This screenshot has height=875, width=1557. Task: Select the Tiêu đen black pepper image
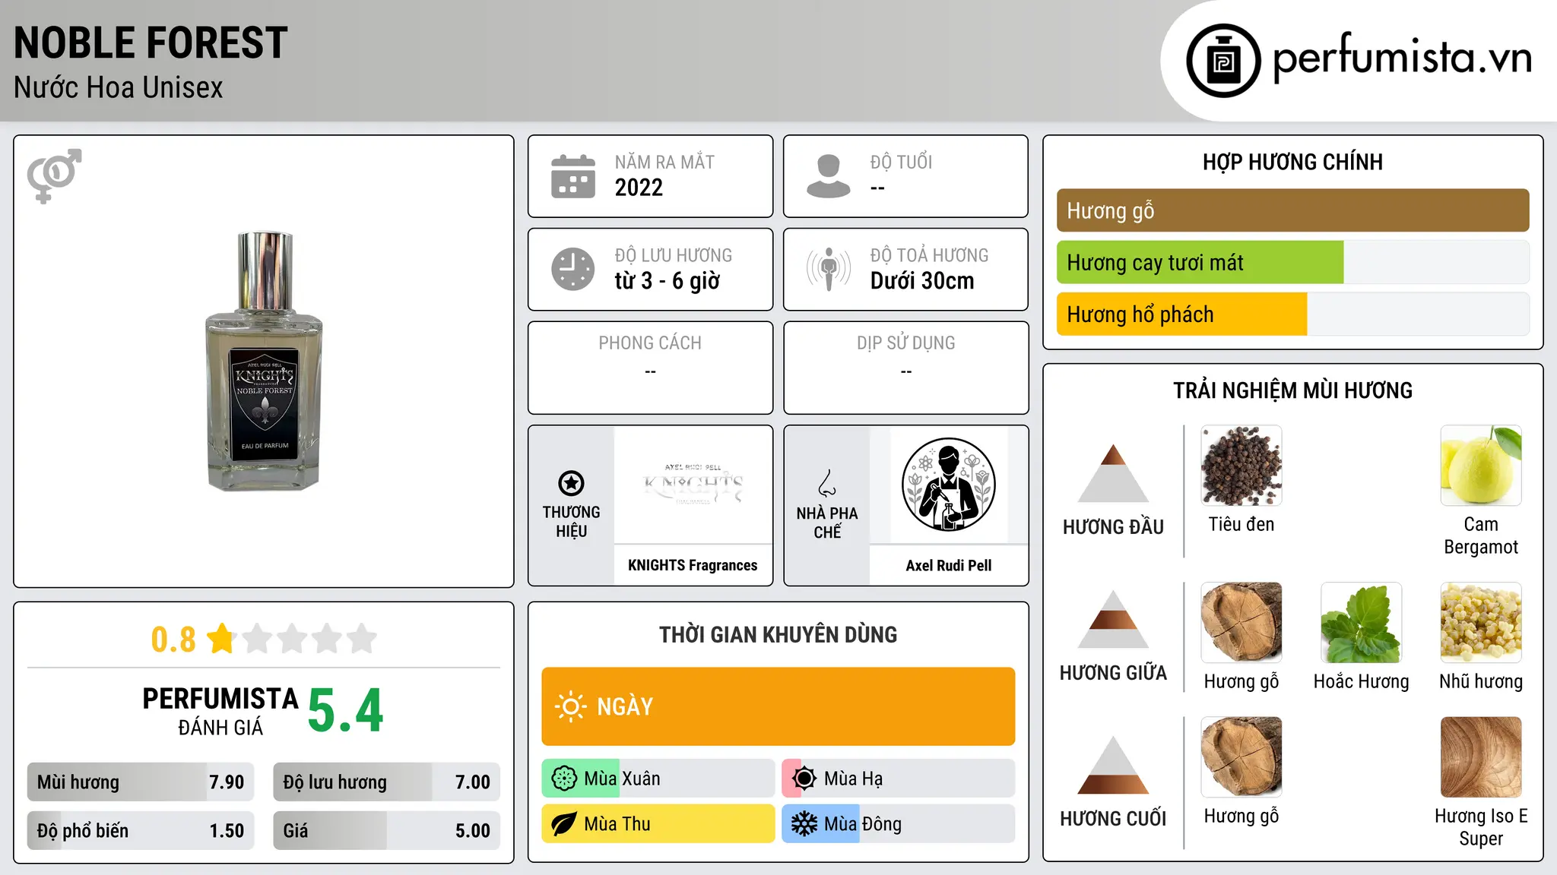pyautogui.click(x=1241, y=466)
